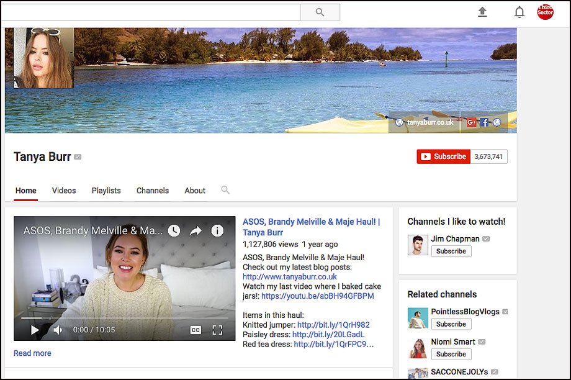Click the Watch Later clock icon
Viewport: 571px width, 380px height.
coord(174,230)
